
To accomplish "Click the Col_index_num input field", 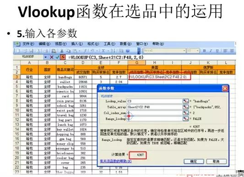I will (155, 113).
